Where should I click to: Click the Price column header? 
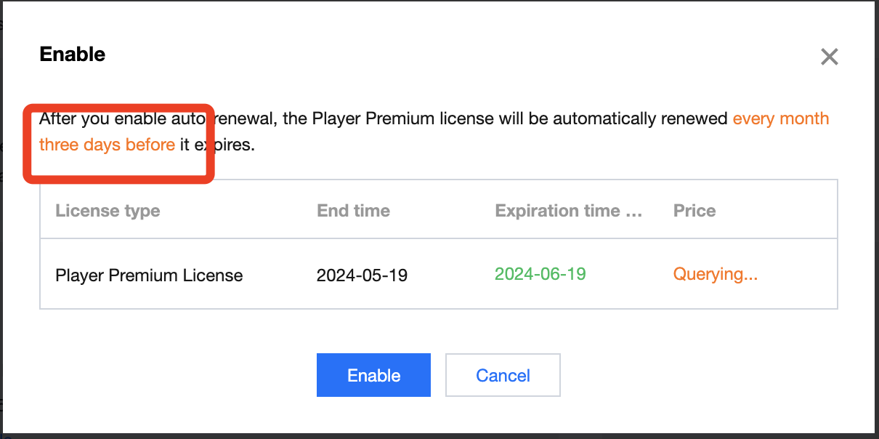(694, 211)
